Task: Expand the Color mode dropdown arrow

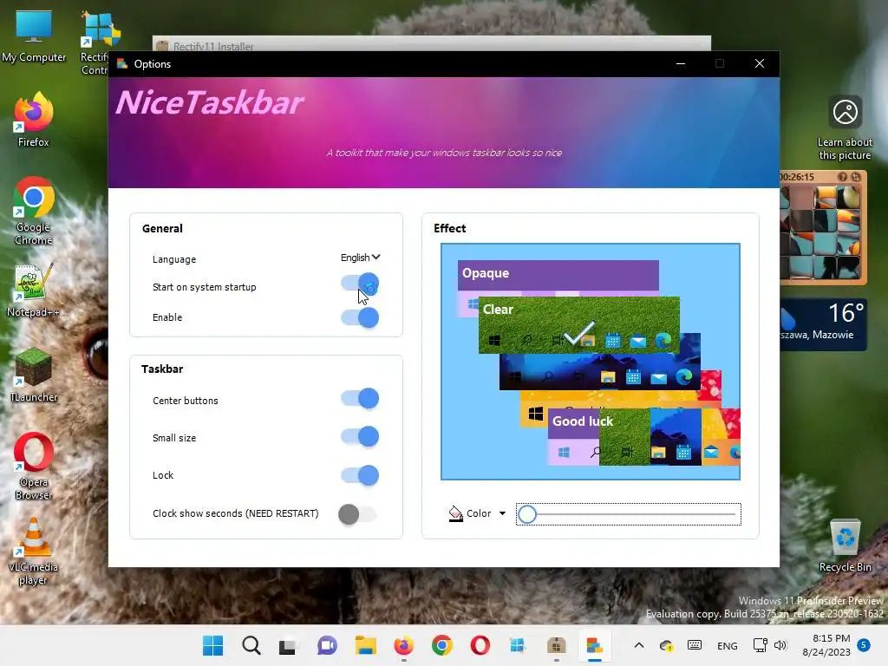Action: click(502, 513)
